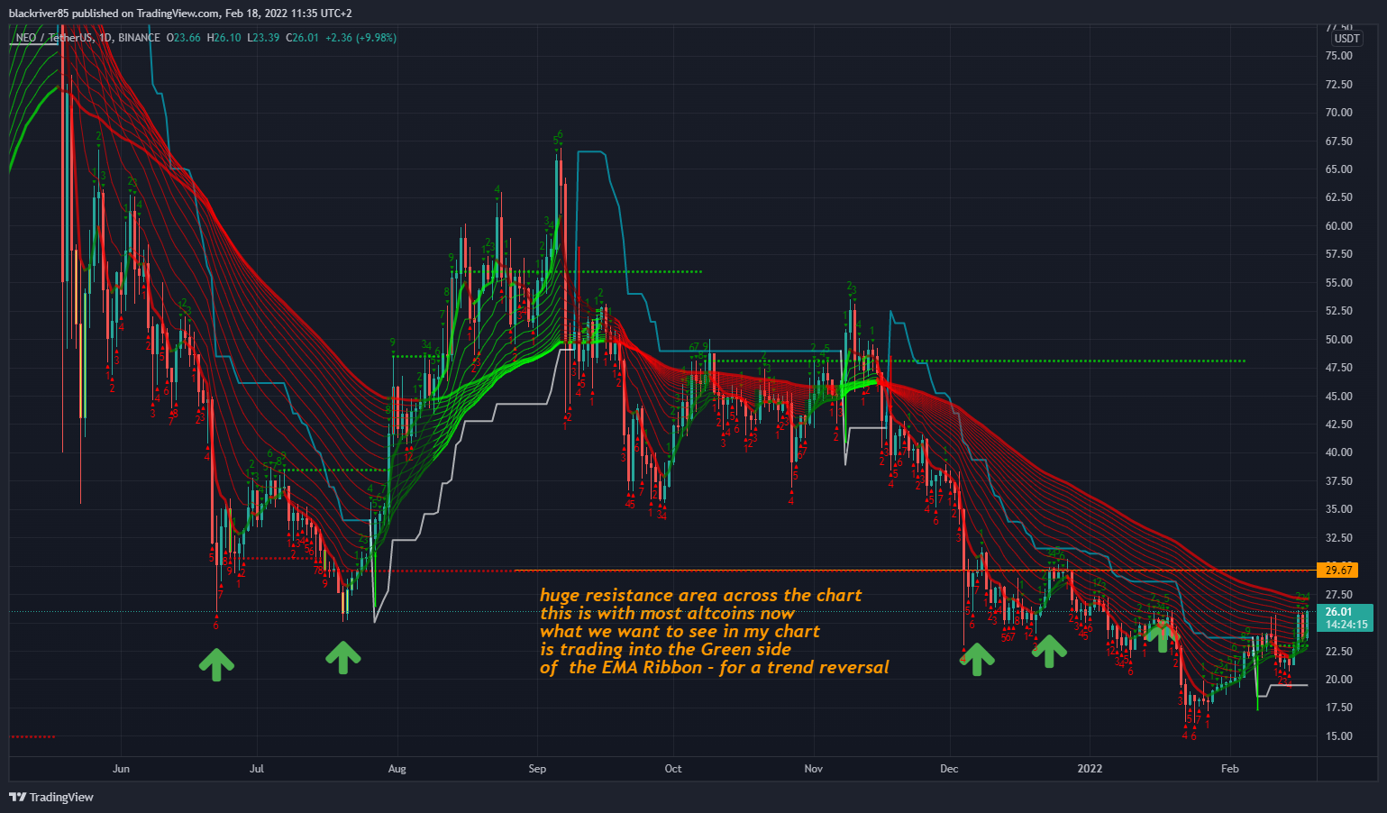Click the Jul label on time axis
The image size is (1387, 813).
257,769
